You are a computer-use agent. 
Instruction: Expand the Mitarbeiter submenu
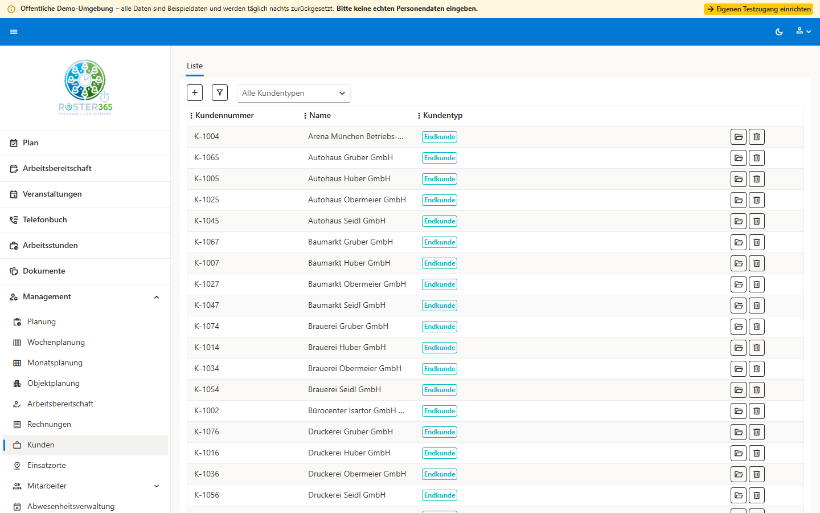85,486
